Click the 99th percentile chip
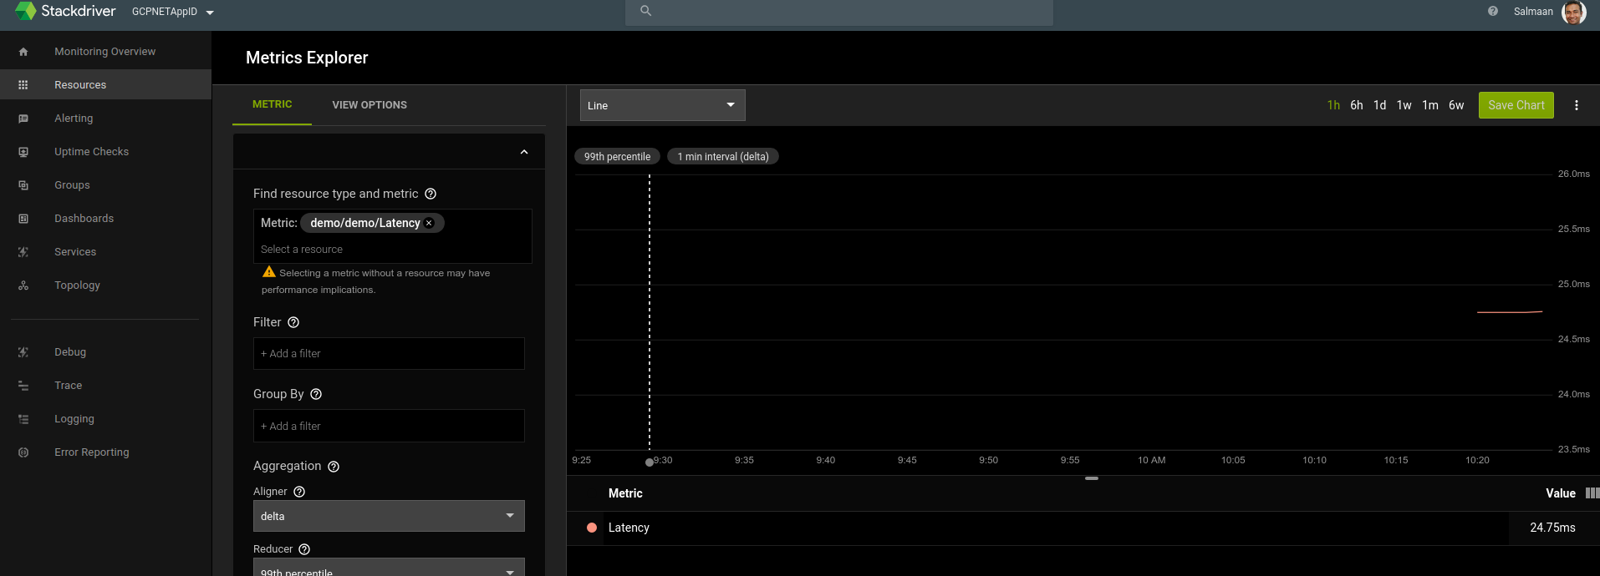Viewport: 1600px width, 576px height. (617, 157)
